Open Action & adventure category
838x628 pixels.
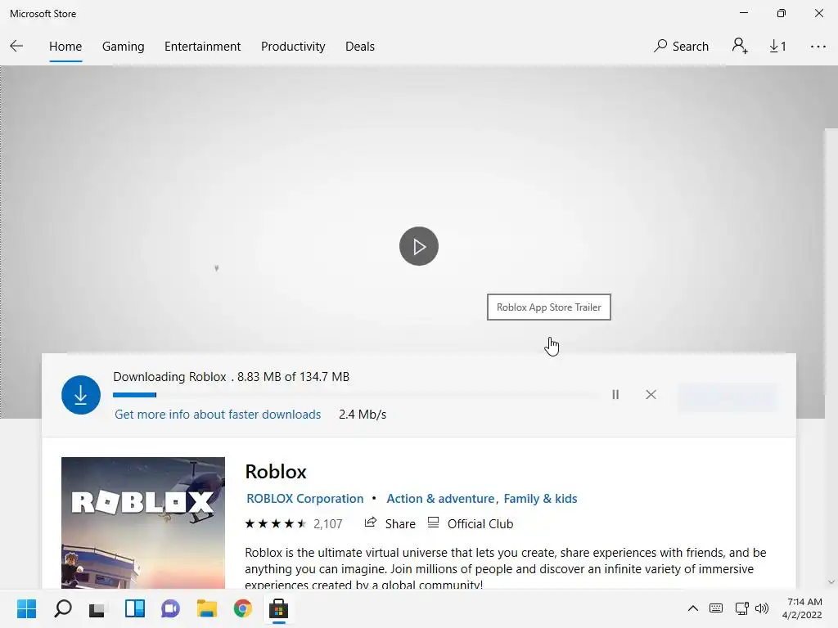coord(440,498)
